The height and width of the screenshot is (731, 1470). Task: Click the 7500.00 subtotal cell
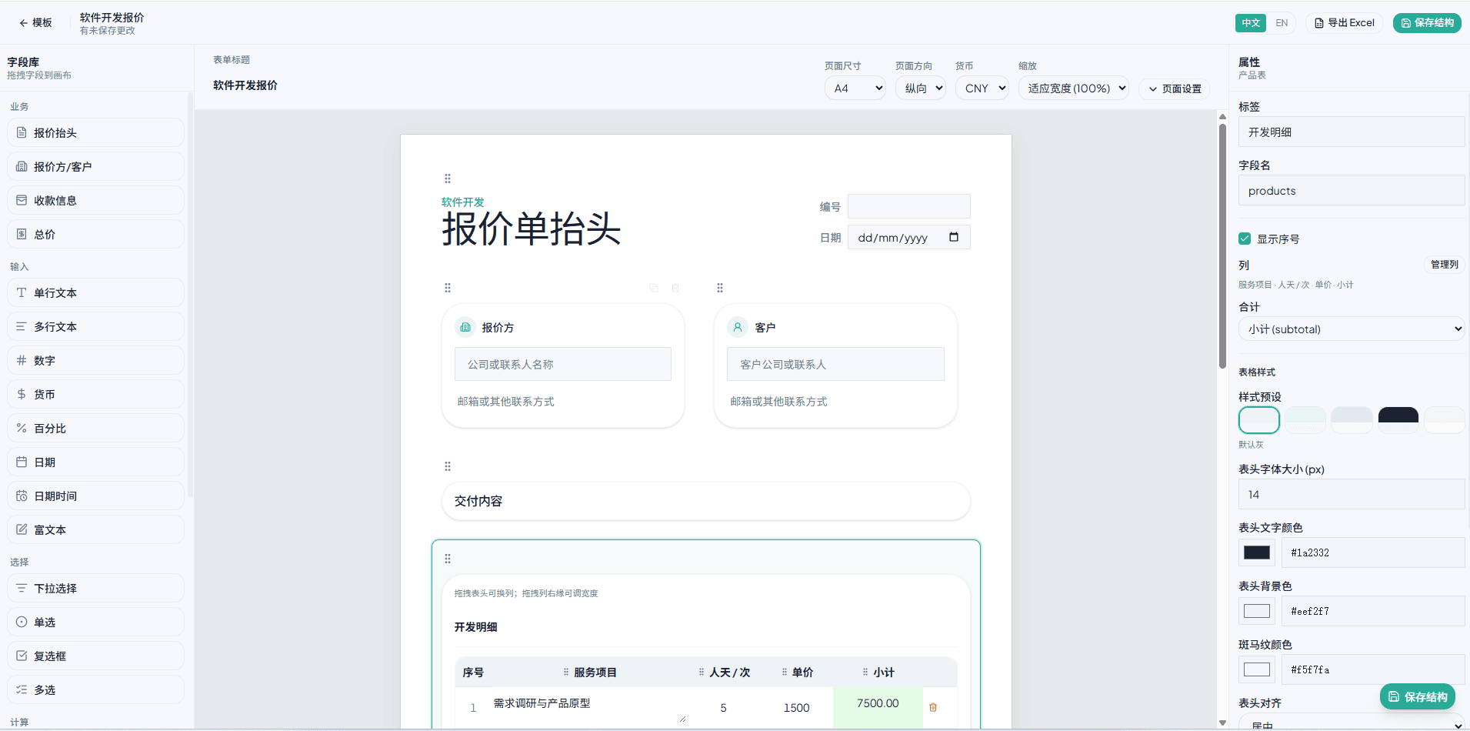[x=878, y=706]
